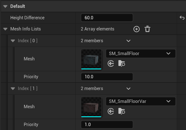
Task: Open Index 0 element options chevron
Action: [128, 41]
